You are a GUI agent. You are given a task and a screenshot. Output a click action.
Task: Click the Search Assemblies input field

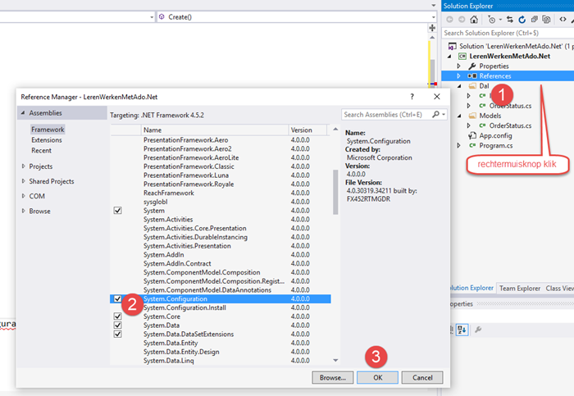(x=386, y=115)
